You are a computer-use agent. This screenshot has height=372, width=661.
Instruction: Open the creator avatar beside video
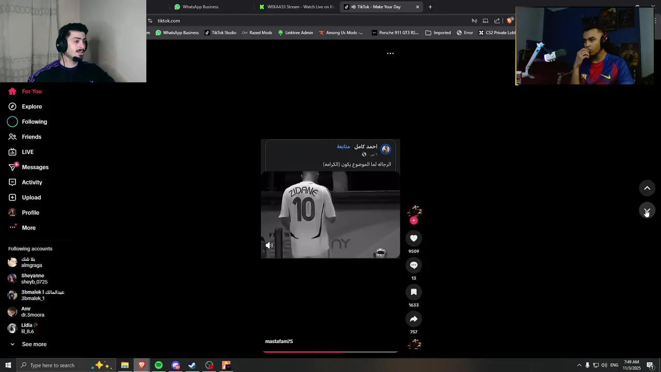[x=414, y=211]
